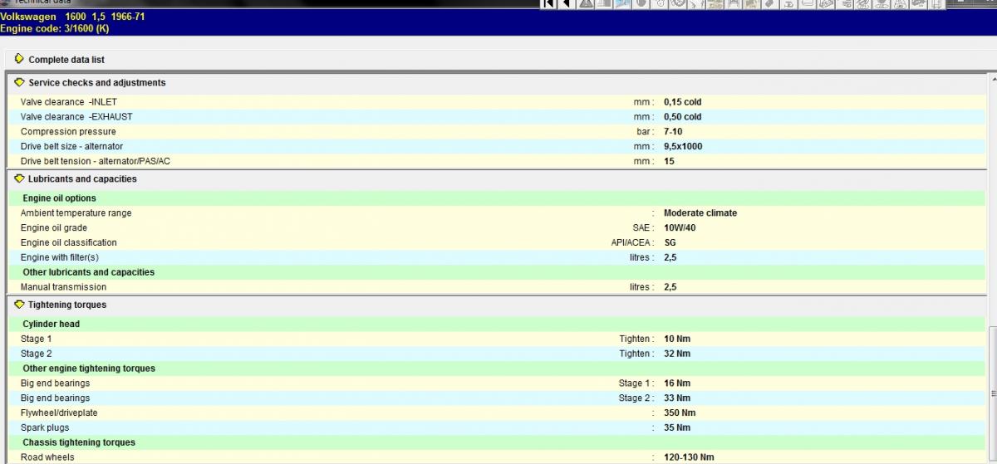The height and width of the screenshot is (464, 997).
Task: Click yellow arrow icon beside Complete data list
Action: tap(20, 59)
